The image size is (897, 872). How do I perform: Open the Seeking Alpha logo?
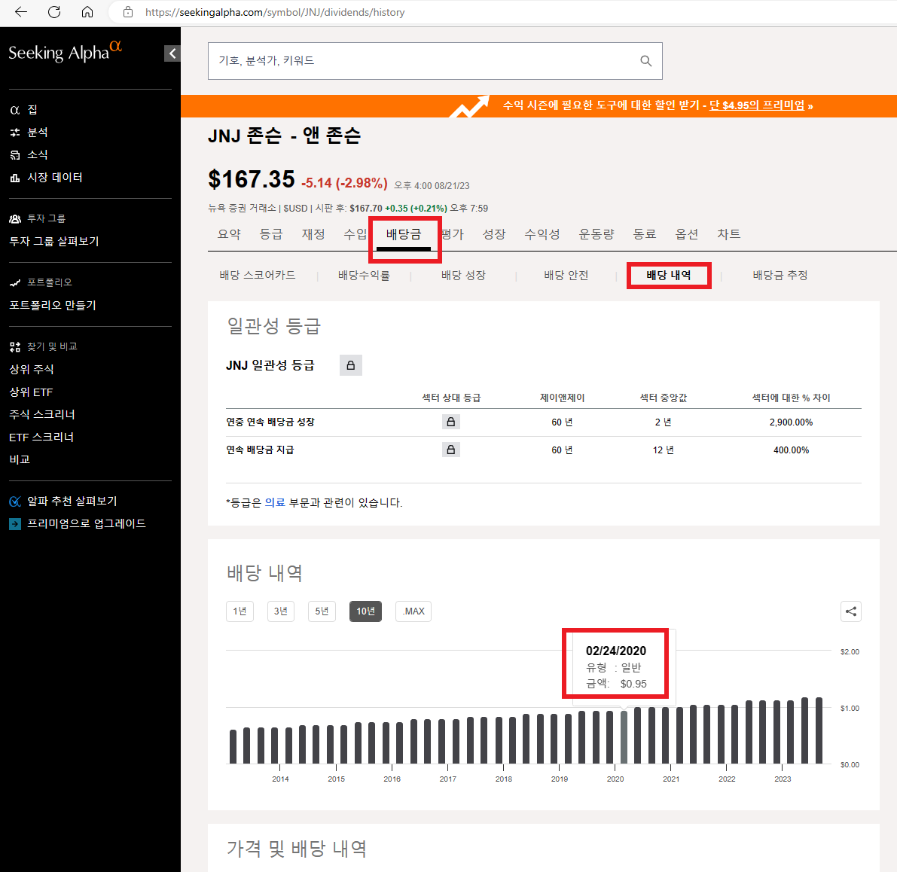pos(66,52)
